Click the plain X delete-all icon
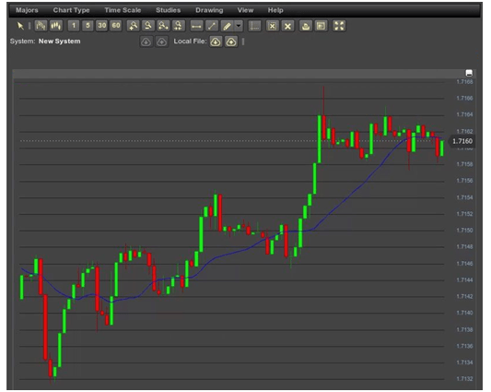Screen dimensions: 491x392 287,26
